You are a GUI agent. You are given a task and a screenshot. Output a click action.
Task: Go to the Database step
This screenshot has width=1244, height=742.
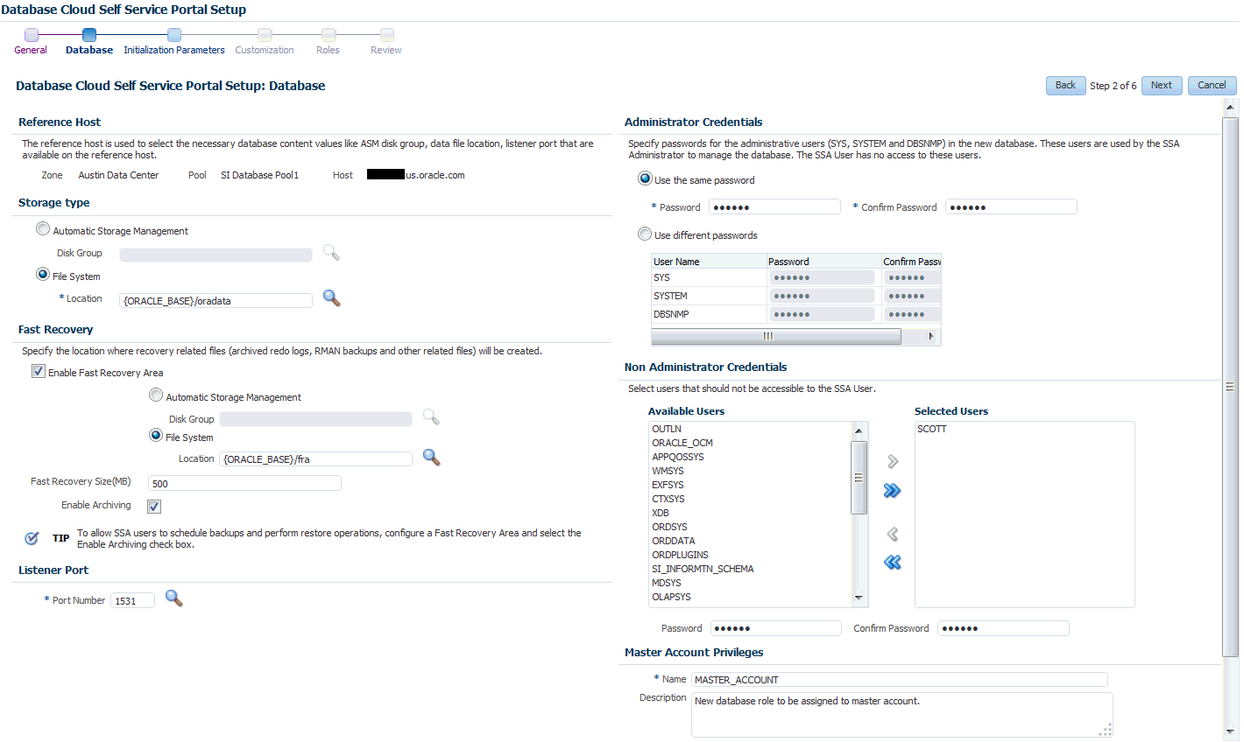(x=89, y=51)
